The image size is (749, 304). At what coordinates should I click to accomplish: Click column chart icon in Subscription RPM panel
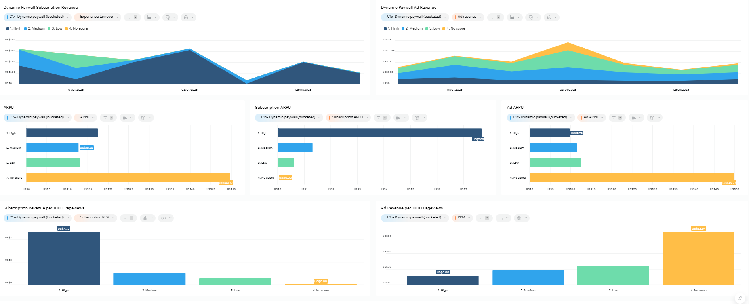point(147,218)
